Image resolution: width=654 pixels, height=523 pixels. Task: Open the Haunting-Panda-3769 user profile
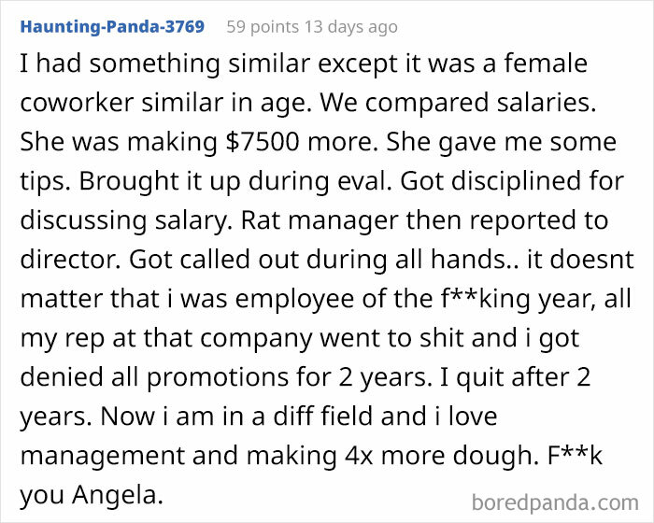pos(112,26)
